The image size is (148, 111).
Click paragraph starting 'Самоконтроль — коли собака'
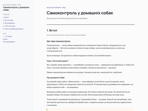[86, 48]
